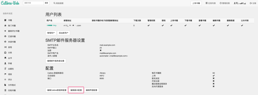Image resolution: width=258 pixels, height=95 pixels.
Task: Click the sign-out icon beside 注销
Action: [x=251, y=3]
